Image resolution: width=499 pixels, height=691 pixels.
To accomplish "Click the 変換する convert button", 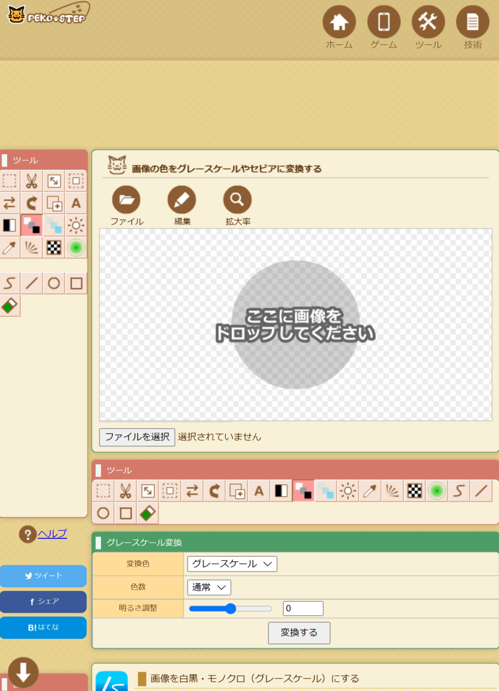I will (x=299, y=633).
